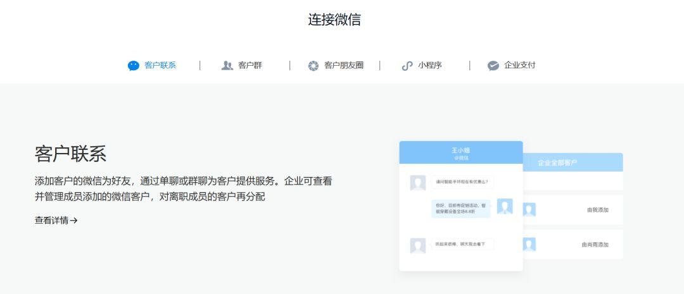Open the 查看详情 link
Image resolution: width=684 pixels, height=294 pixels.
click(56, 221)
